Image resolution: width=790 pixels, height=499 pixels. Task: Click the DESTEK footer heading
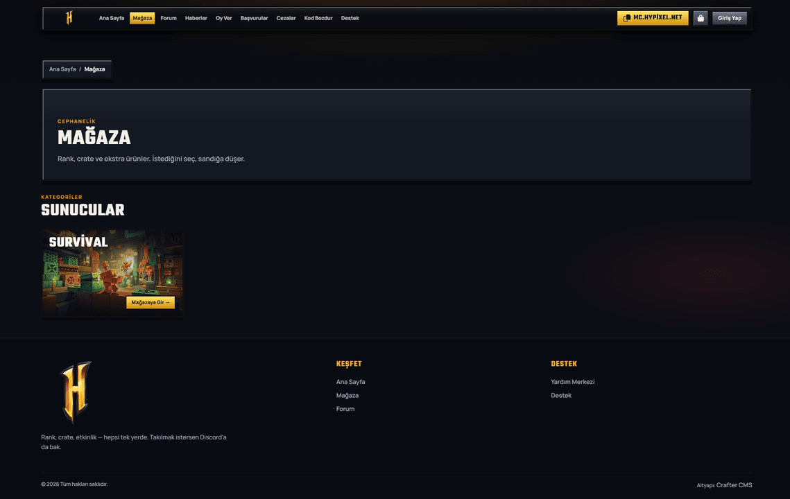[564, 364]
